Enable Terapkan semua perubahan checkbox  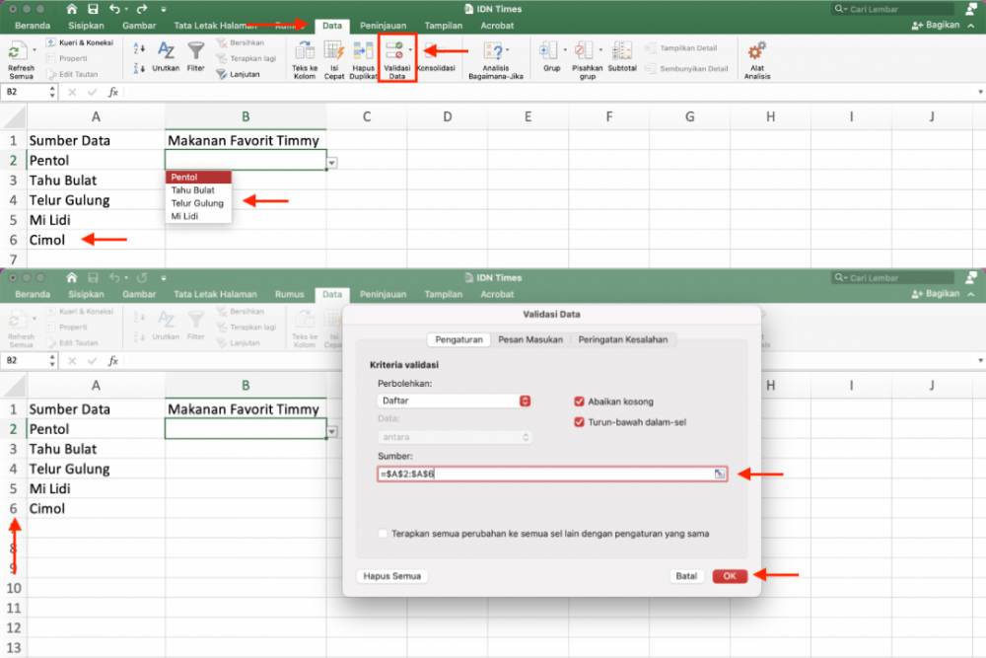pyautogui.click(x=383, y=534)
